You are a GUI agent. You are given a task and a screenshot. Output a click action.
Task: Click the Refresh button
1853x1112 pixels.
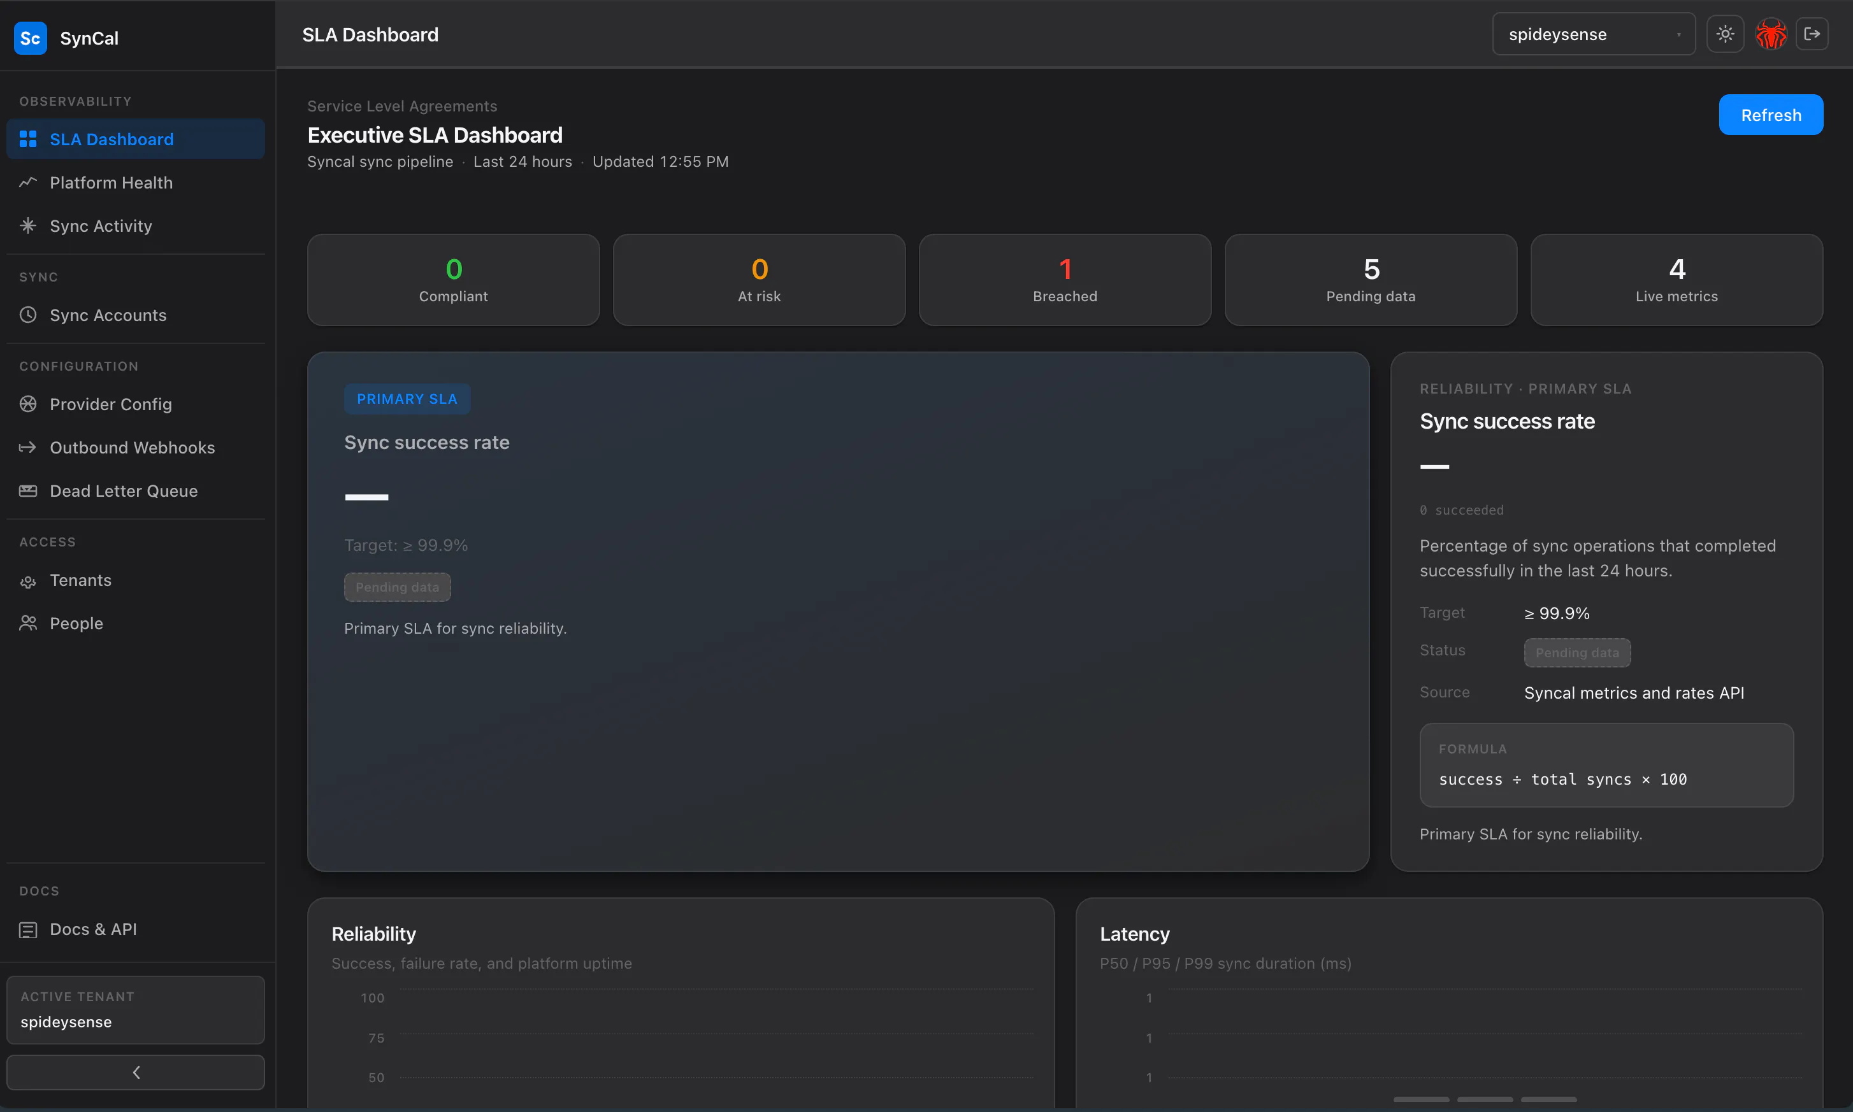point(1771,115)
